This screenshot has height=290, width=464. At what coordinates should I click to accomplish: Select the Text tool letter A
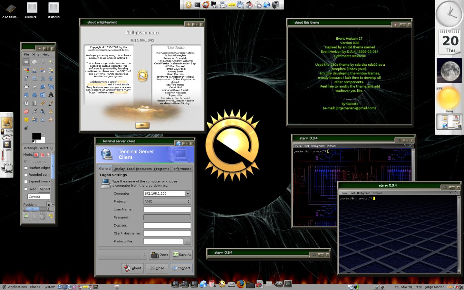click(x=51, y=95)
